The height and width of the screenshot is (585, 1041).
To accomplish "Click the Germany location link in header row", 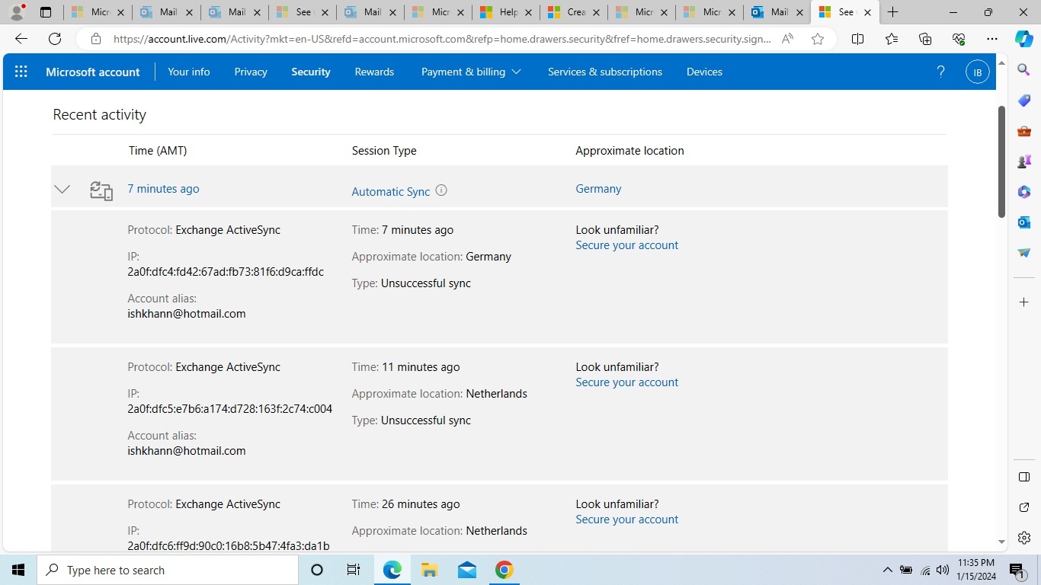I will [x=598, y=189].
